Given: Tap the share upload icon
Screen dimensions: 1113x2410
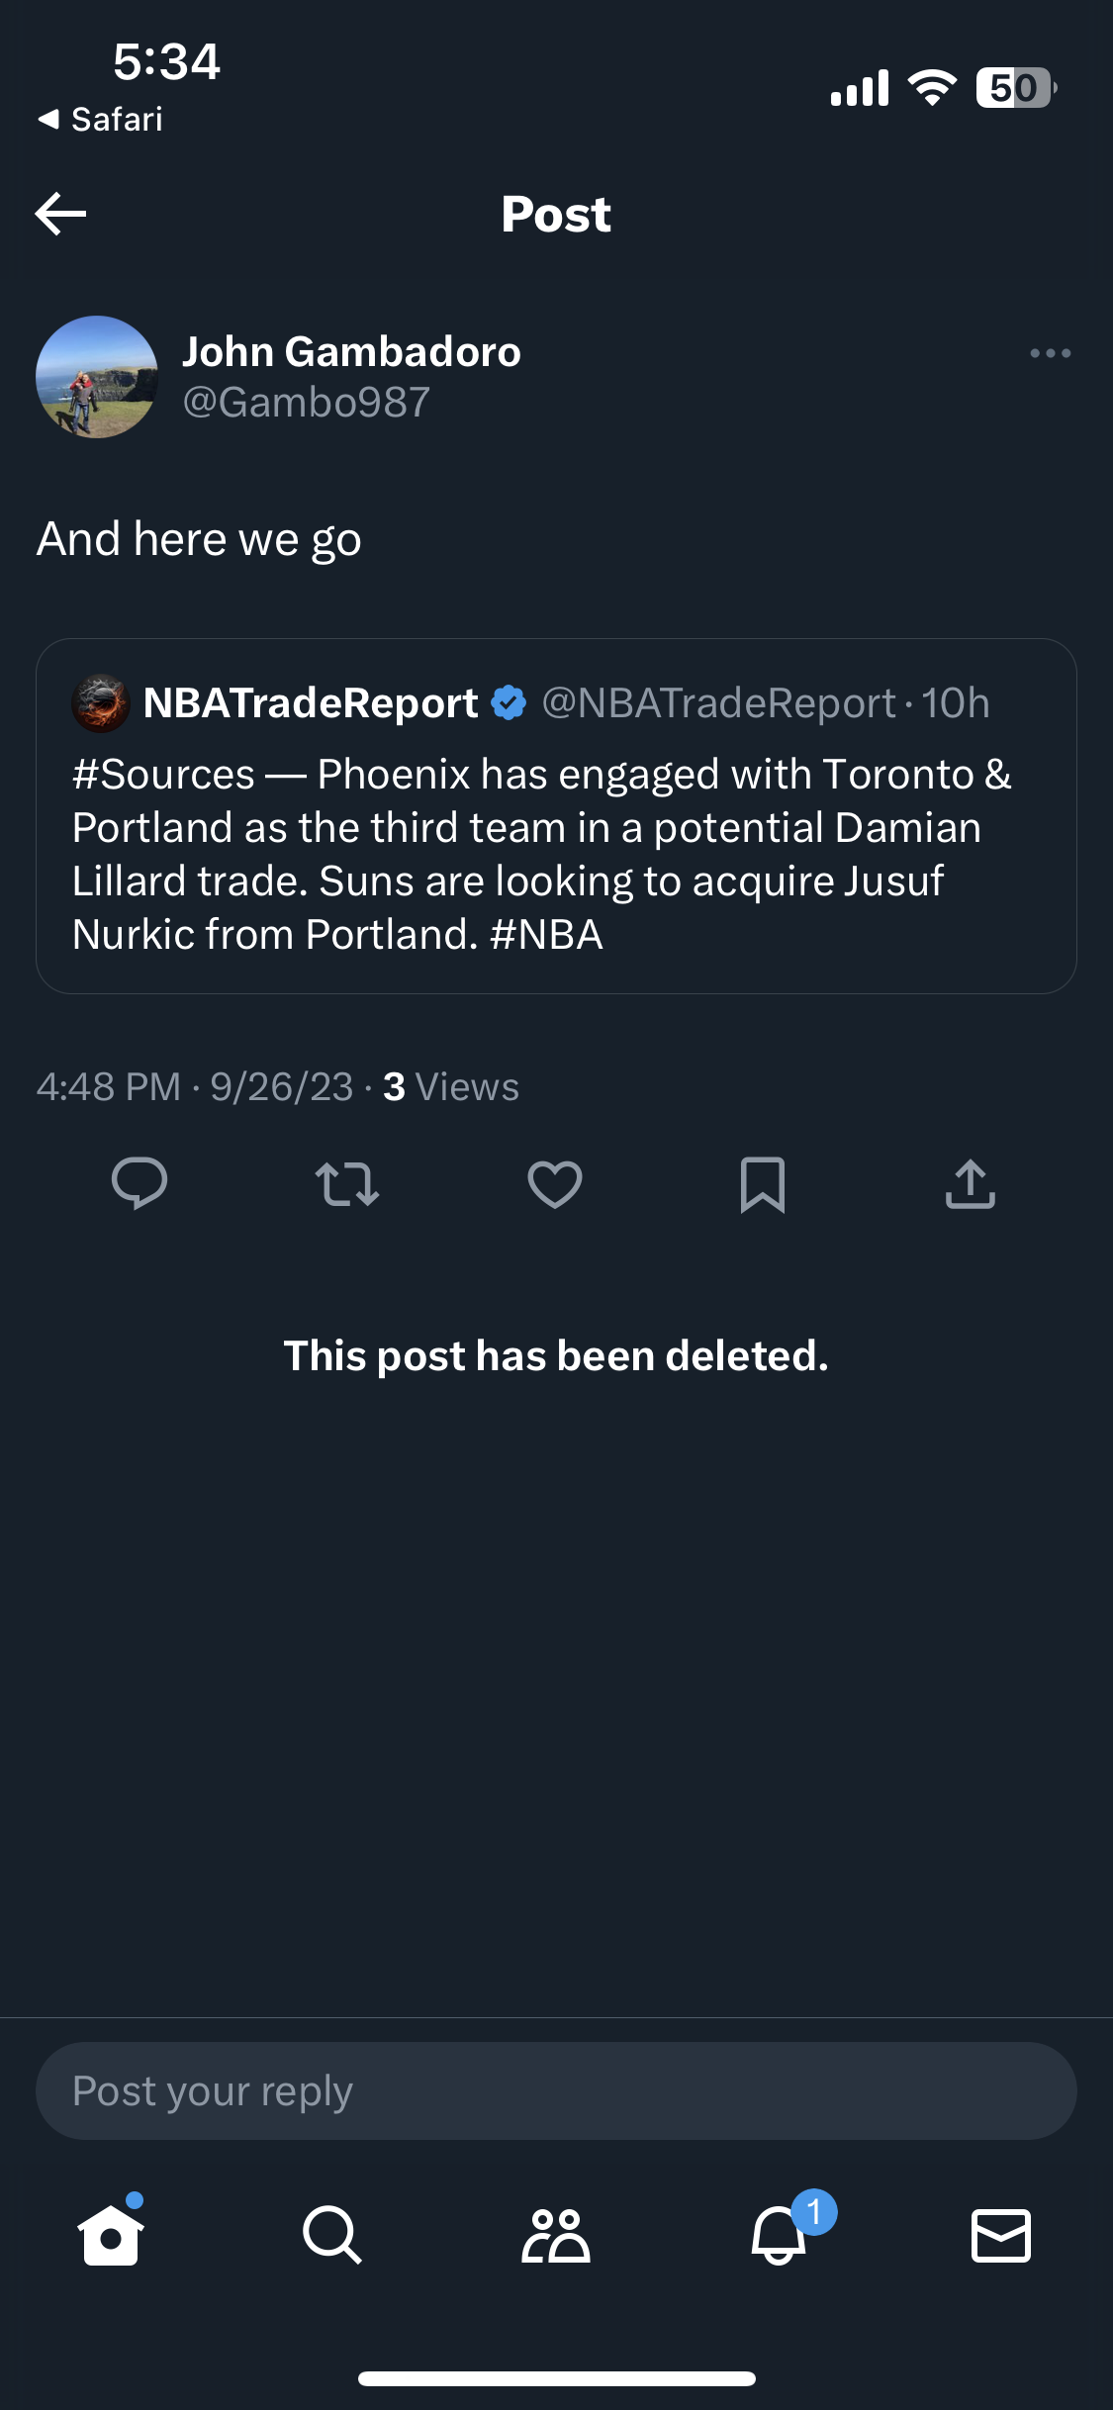Looking at the screenshot, I should (x=971, y=1184).
